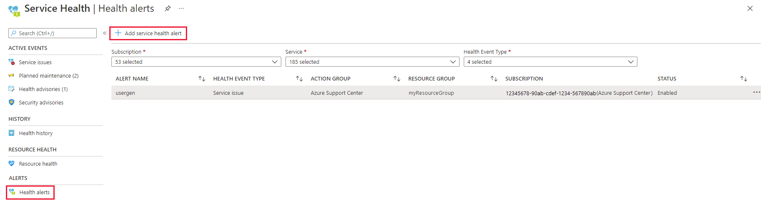Click the Security advisories shield icon
761x203 pixels.
tap(12, 102)
